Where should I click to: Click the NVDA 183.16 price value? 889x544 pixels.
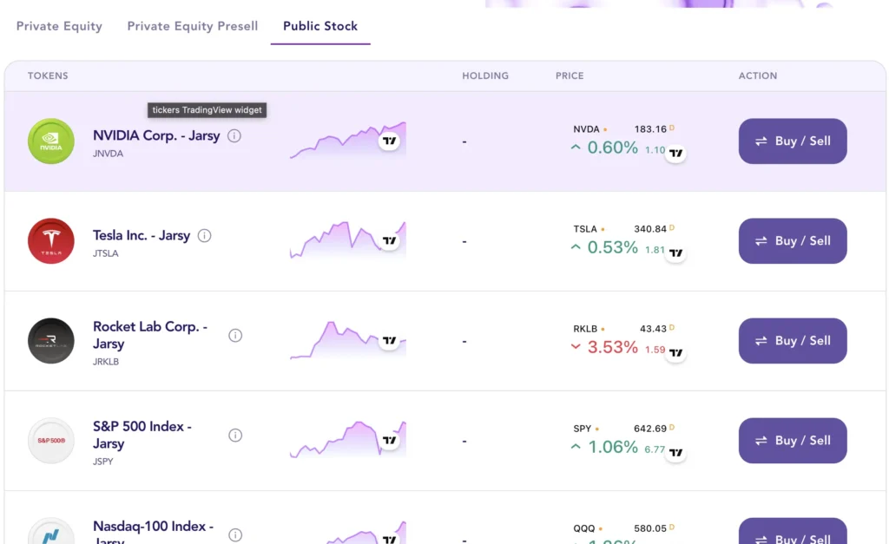[x=650, y=129]
